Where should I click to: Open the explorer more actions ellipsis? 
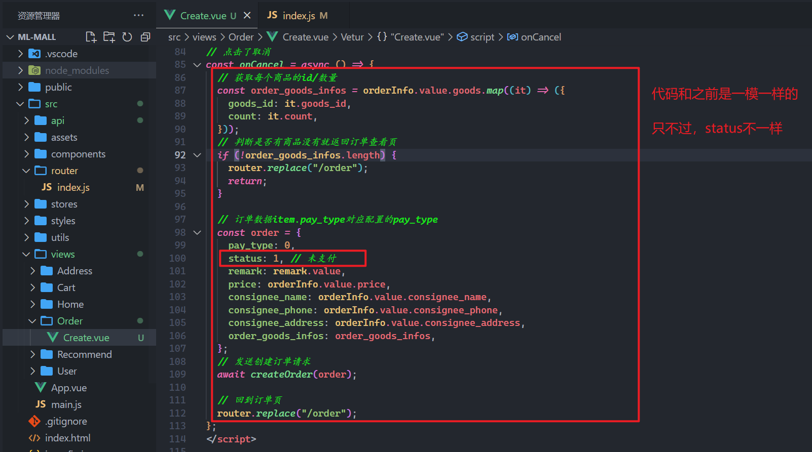138,15
